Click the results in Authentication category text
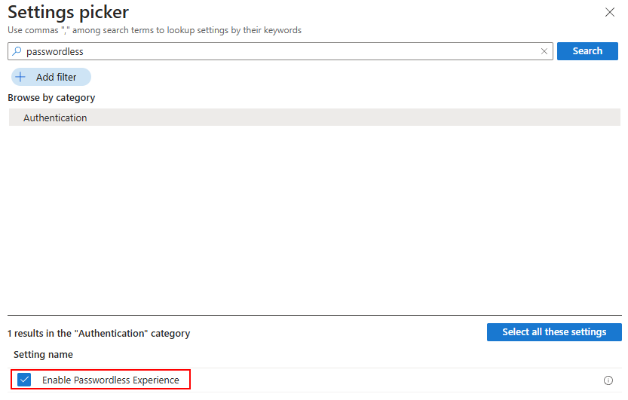The width and height of the screenshot is (628, 400). coord(99,334)
